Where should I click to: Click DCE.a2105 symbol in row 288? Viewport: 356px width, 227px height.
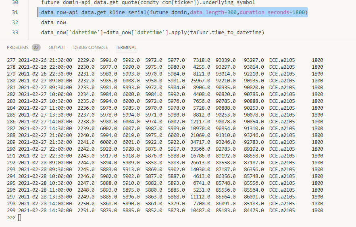point(282,135)
